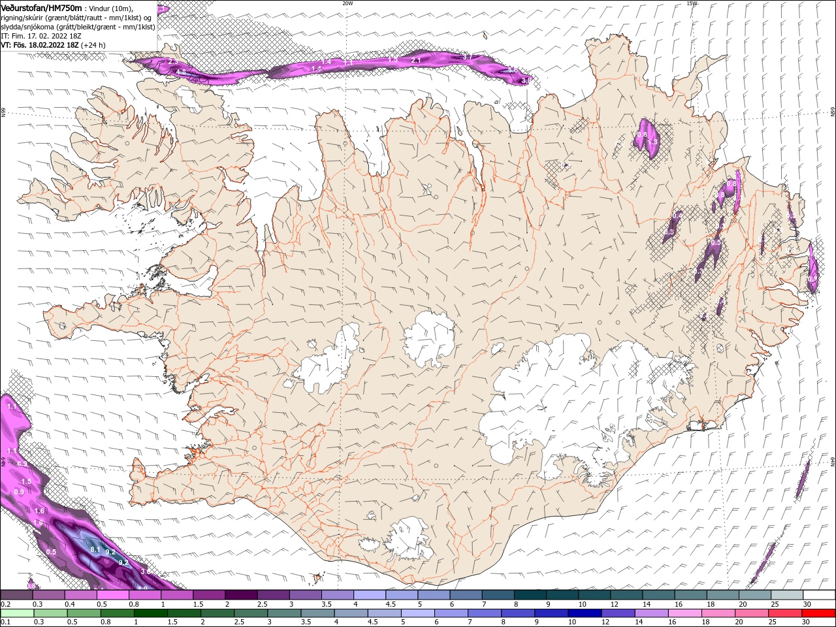This screenshot has height=627, width=836.
Task: Pick the bottom-row swatch labeled 3.5
Action: pos(318,613)
